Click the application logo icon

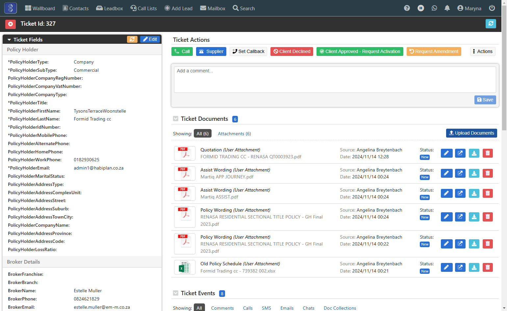pyautogui.click(x=11, y=8)
